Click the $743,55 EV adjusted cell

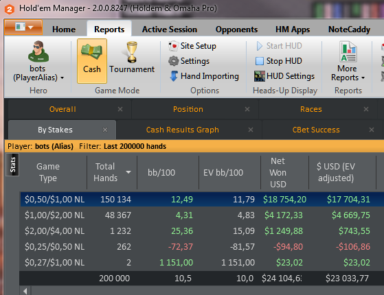pos(354,231)
